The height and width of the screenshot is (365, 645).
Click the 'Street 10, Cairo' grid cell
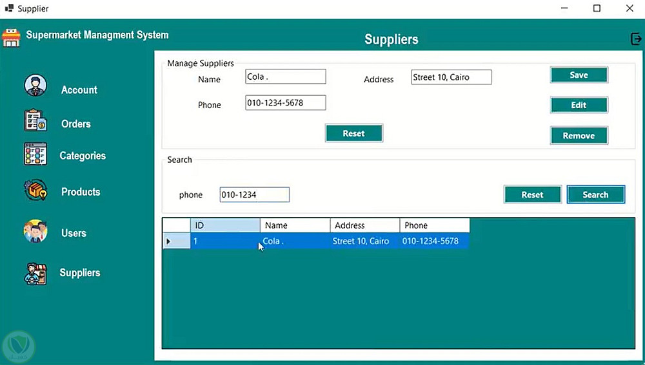click(x=365, y=241)
